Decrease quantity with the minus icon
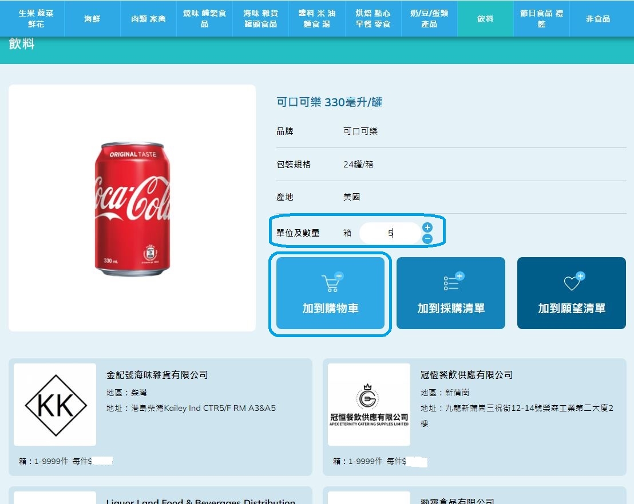Image resolution: width=634 pixels, height=504 pixels. pyautogui.click(x=427, y=239)
